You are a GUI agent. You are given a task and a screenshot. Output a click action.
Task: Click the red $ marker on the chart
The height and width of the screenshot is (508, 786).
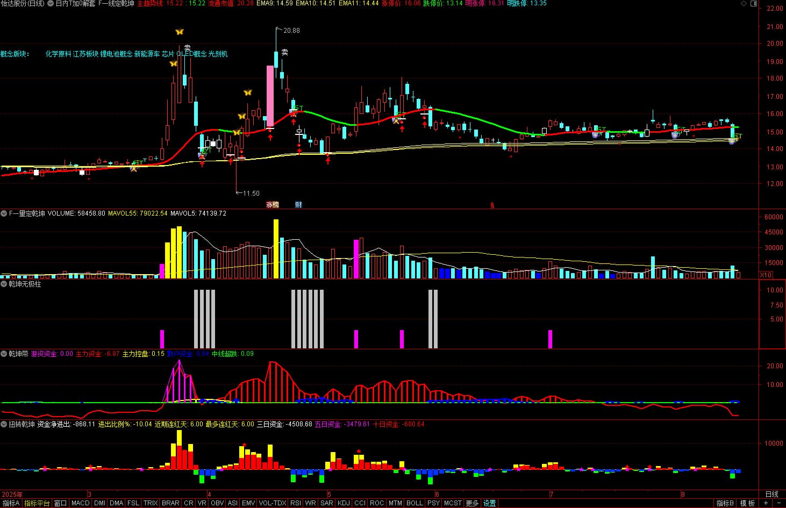tap(492, 205)
